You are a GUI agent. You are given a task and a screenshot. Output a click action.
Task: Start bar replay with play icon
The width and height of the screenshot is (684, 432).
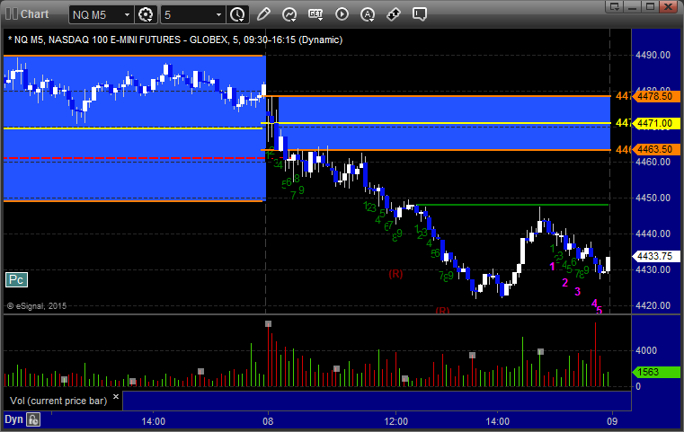(x=342, y=14)
